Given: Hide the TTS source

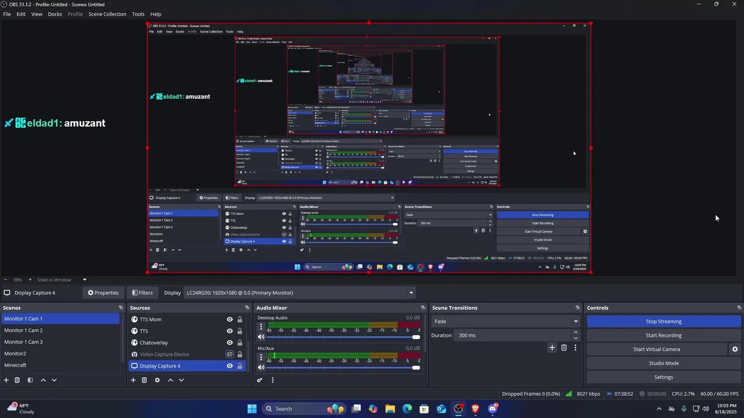Looking at the screenshot, I should (x=230, y=331).
